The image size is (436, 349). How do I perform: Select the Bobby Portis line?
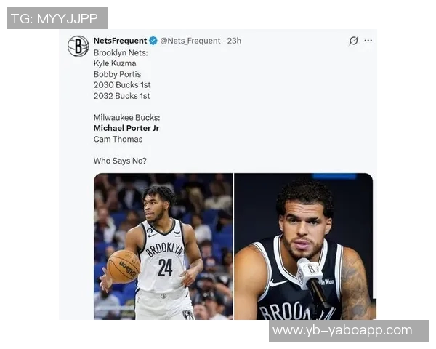117,74
